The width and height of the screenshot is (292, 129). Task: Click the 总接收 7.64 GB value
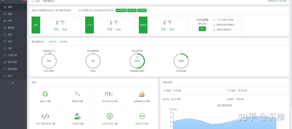[x=240, y=99]
